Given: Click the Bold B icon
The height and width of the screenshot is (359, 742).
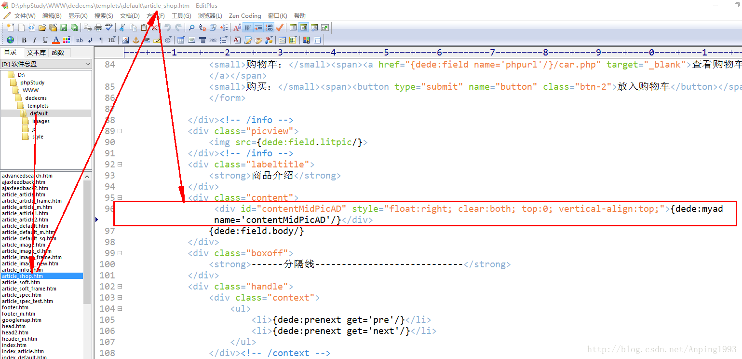Looking at the screenshot, I should 24,40.
